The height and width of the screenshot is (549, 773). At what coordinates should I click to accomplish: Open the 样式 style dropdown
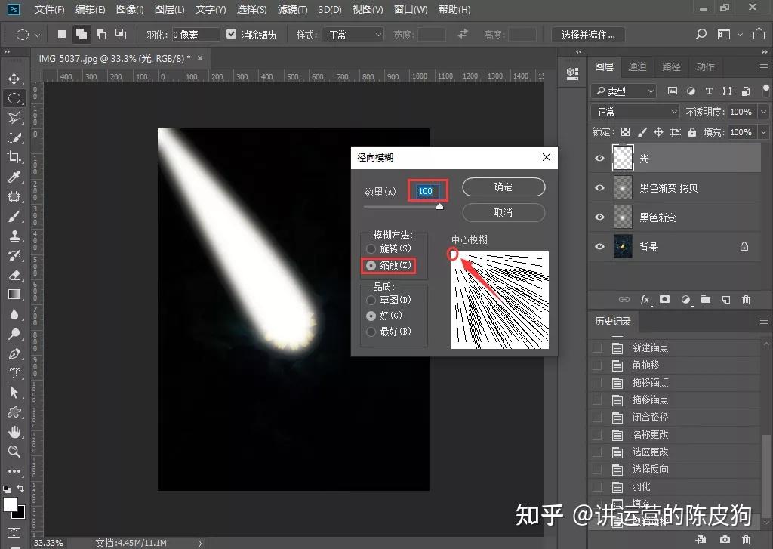[353, 35]
